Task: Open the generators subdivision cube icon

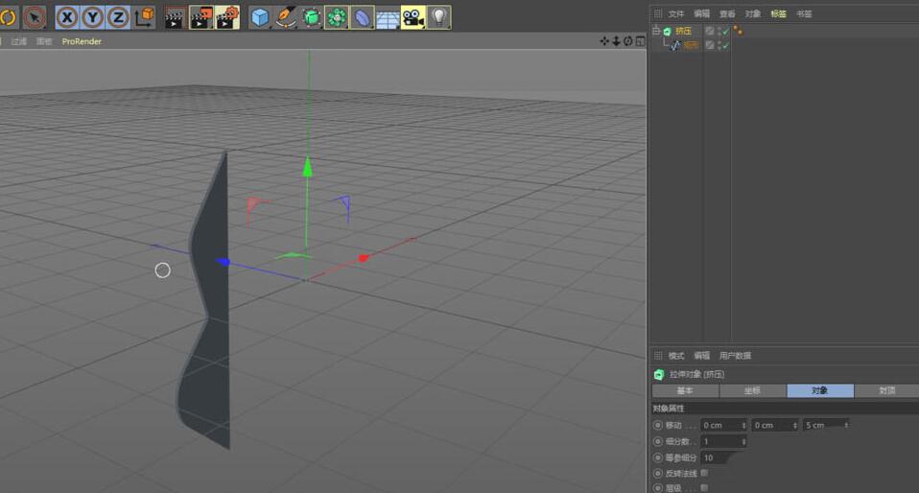Action: coord(311,17)
